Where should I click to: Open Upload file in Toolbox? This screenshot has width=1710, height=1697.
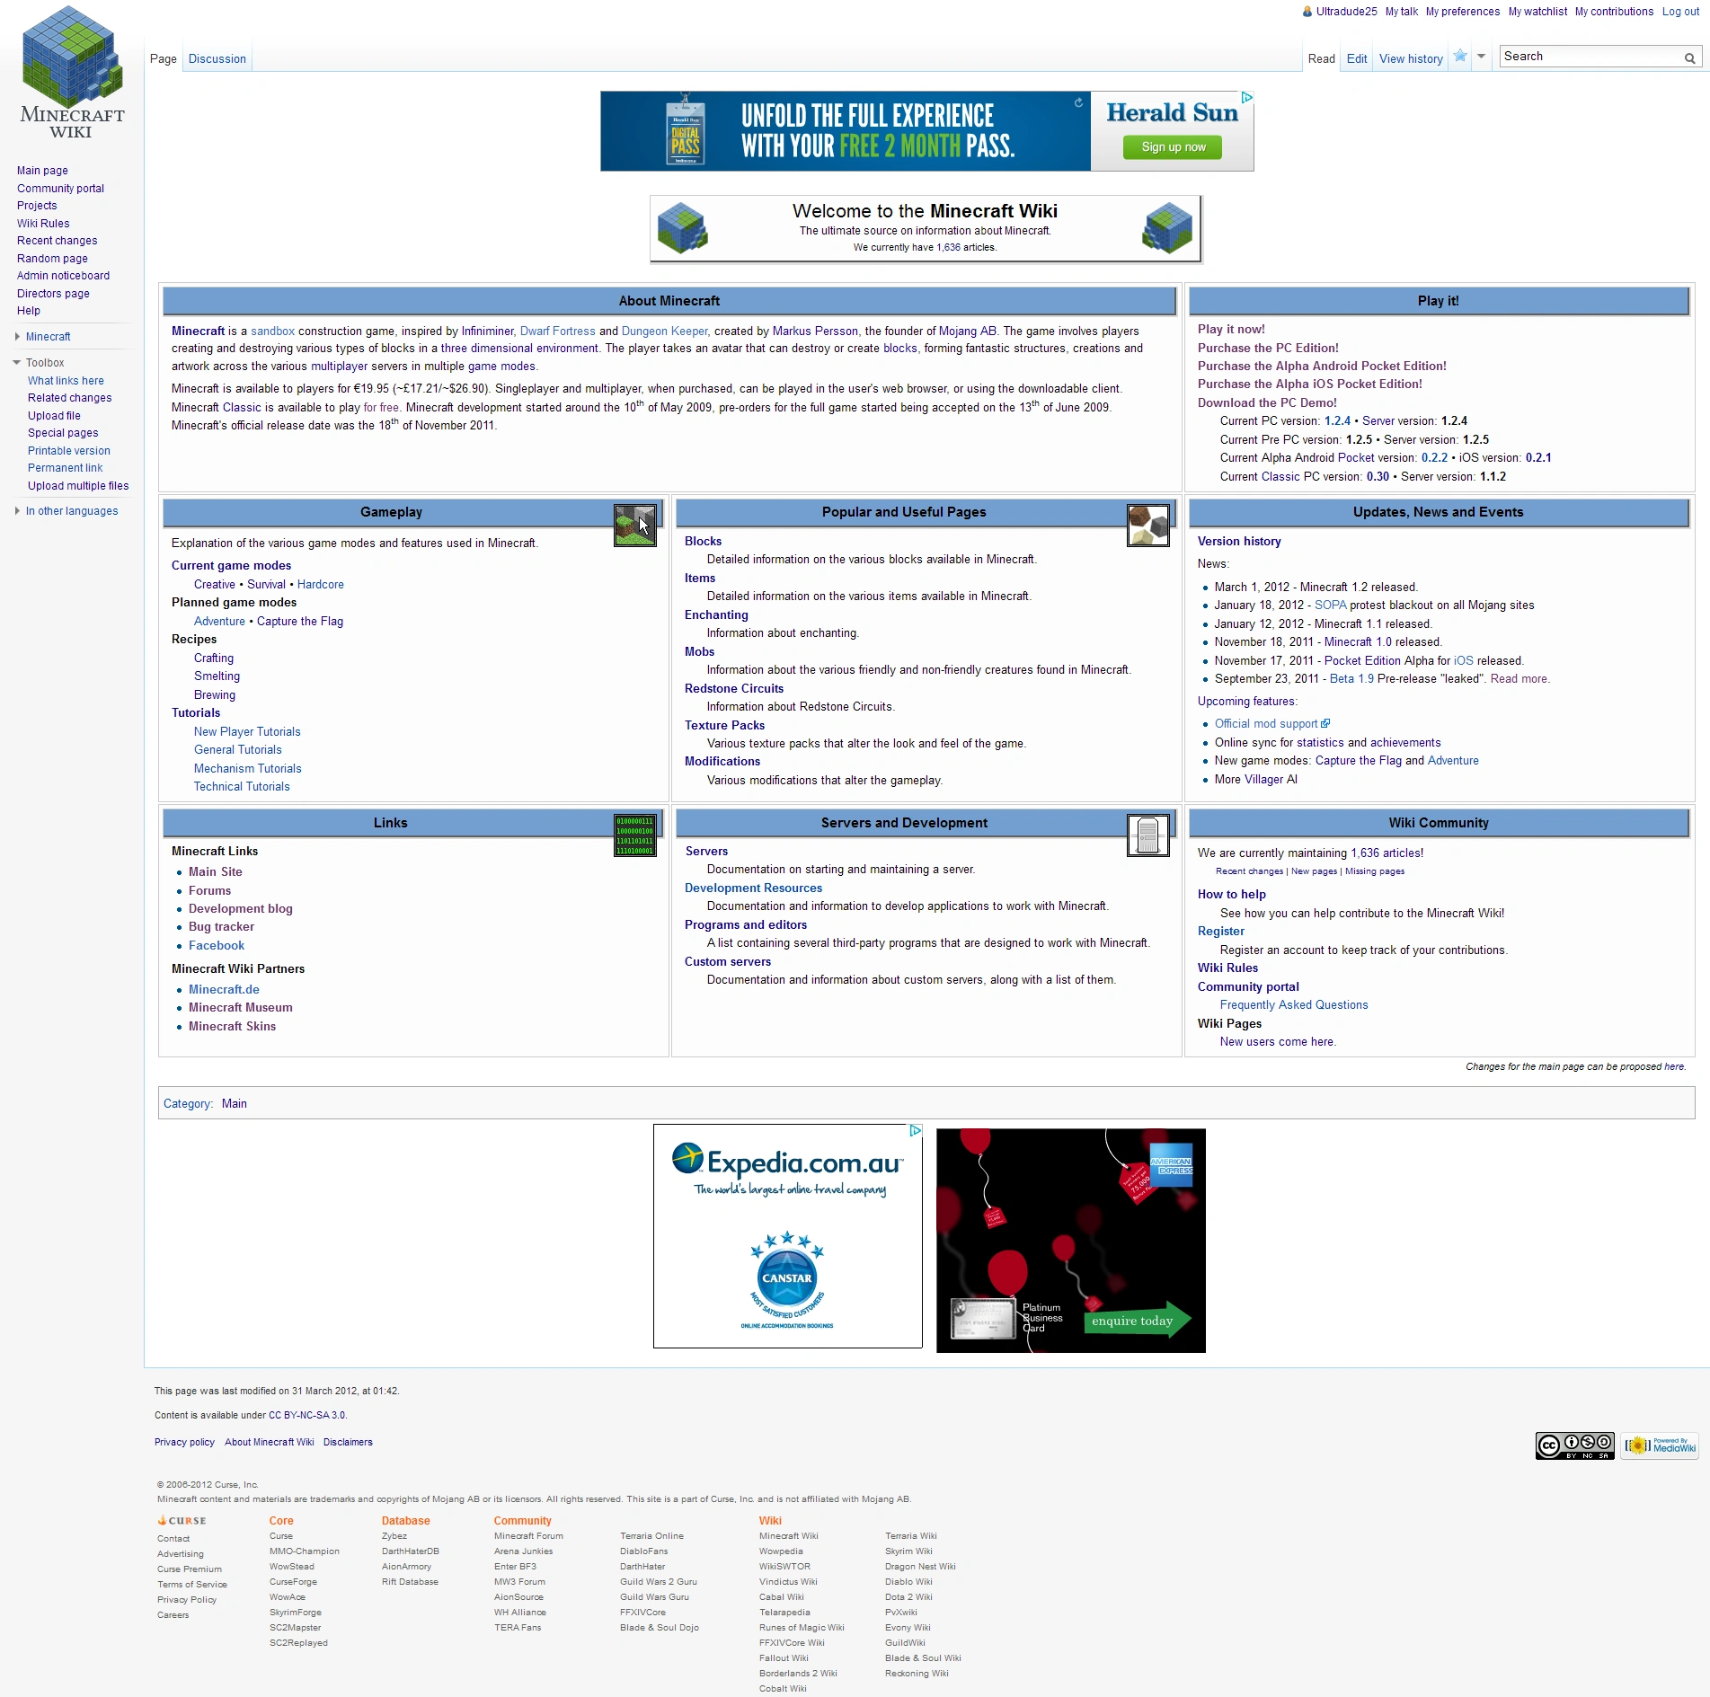pos(54,416)
